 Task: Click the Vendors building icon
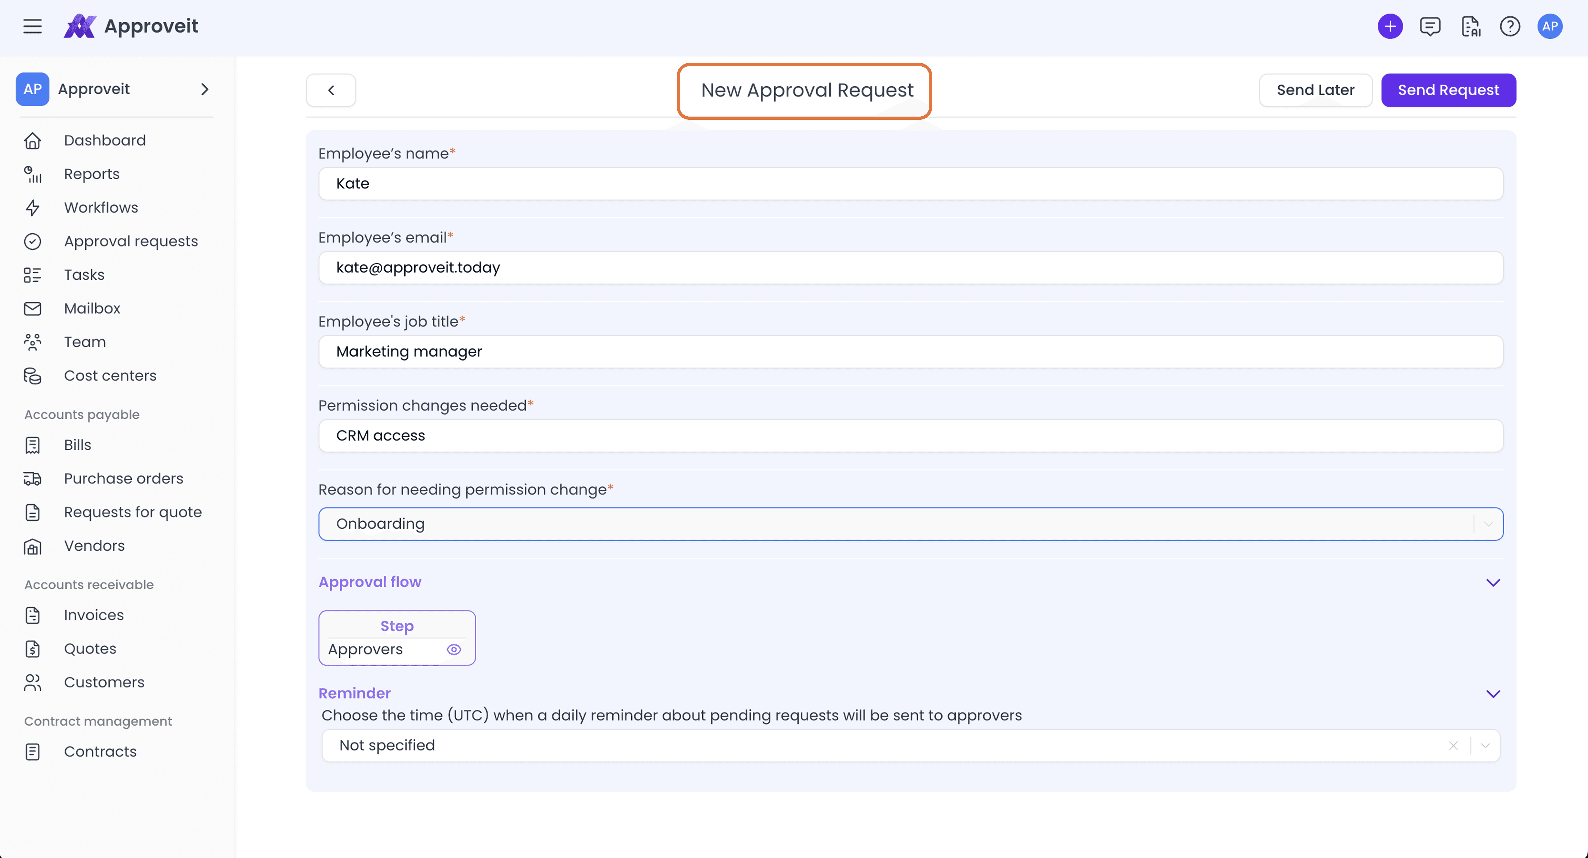pos(33,546)
